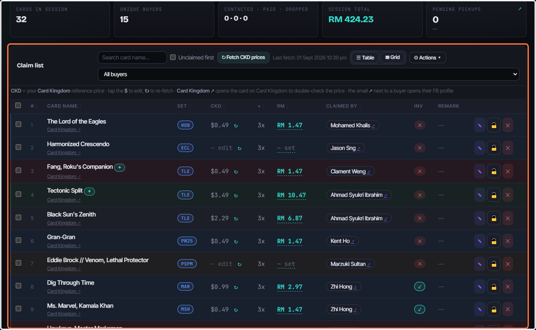Delete the Dig Through Time row

coord(507,287)
